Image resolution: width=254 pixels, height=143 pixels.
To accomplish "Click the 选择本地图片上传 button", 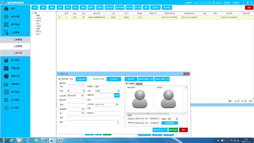I will pos(146,79).
